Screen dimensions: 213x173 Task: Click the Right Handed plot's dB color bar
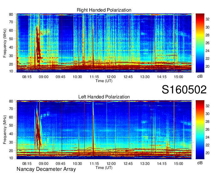coord(200,43)
